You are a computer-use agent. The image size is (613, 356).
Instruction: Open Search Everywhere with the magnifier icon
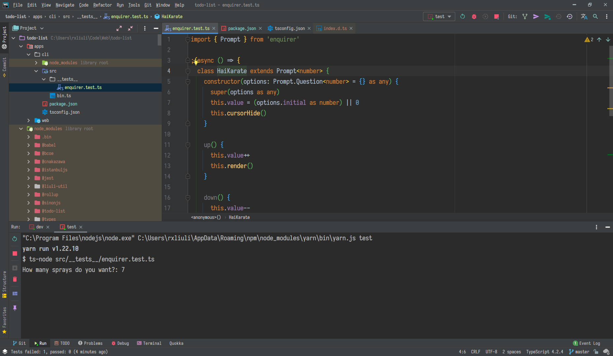coord(596,16)
